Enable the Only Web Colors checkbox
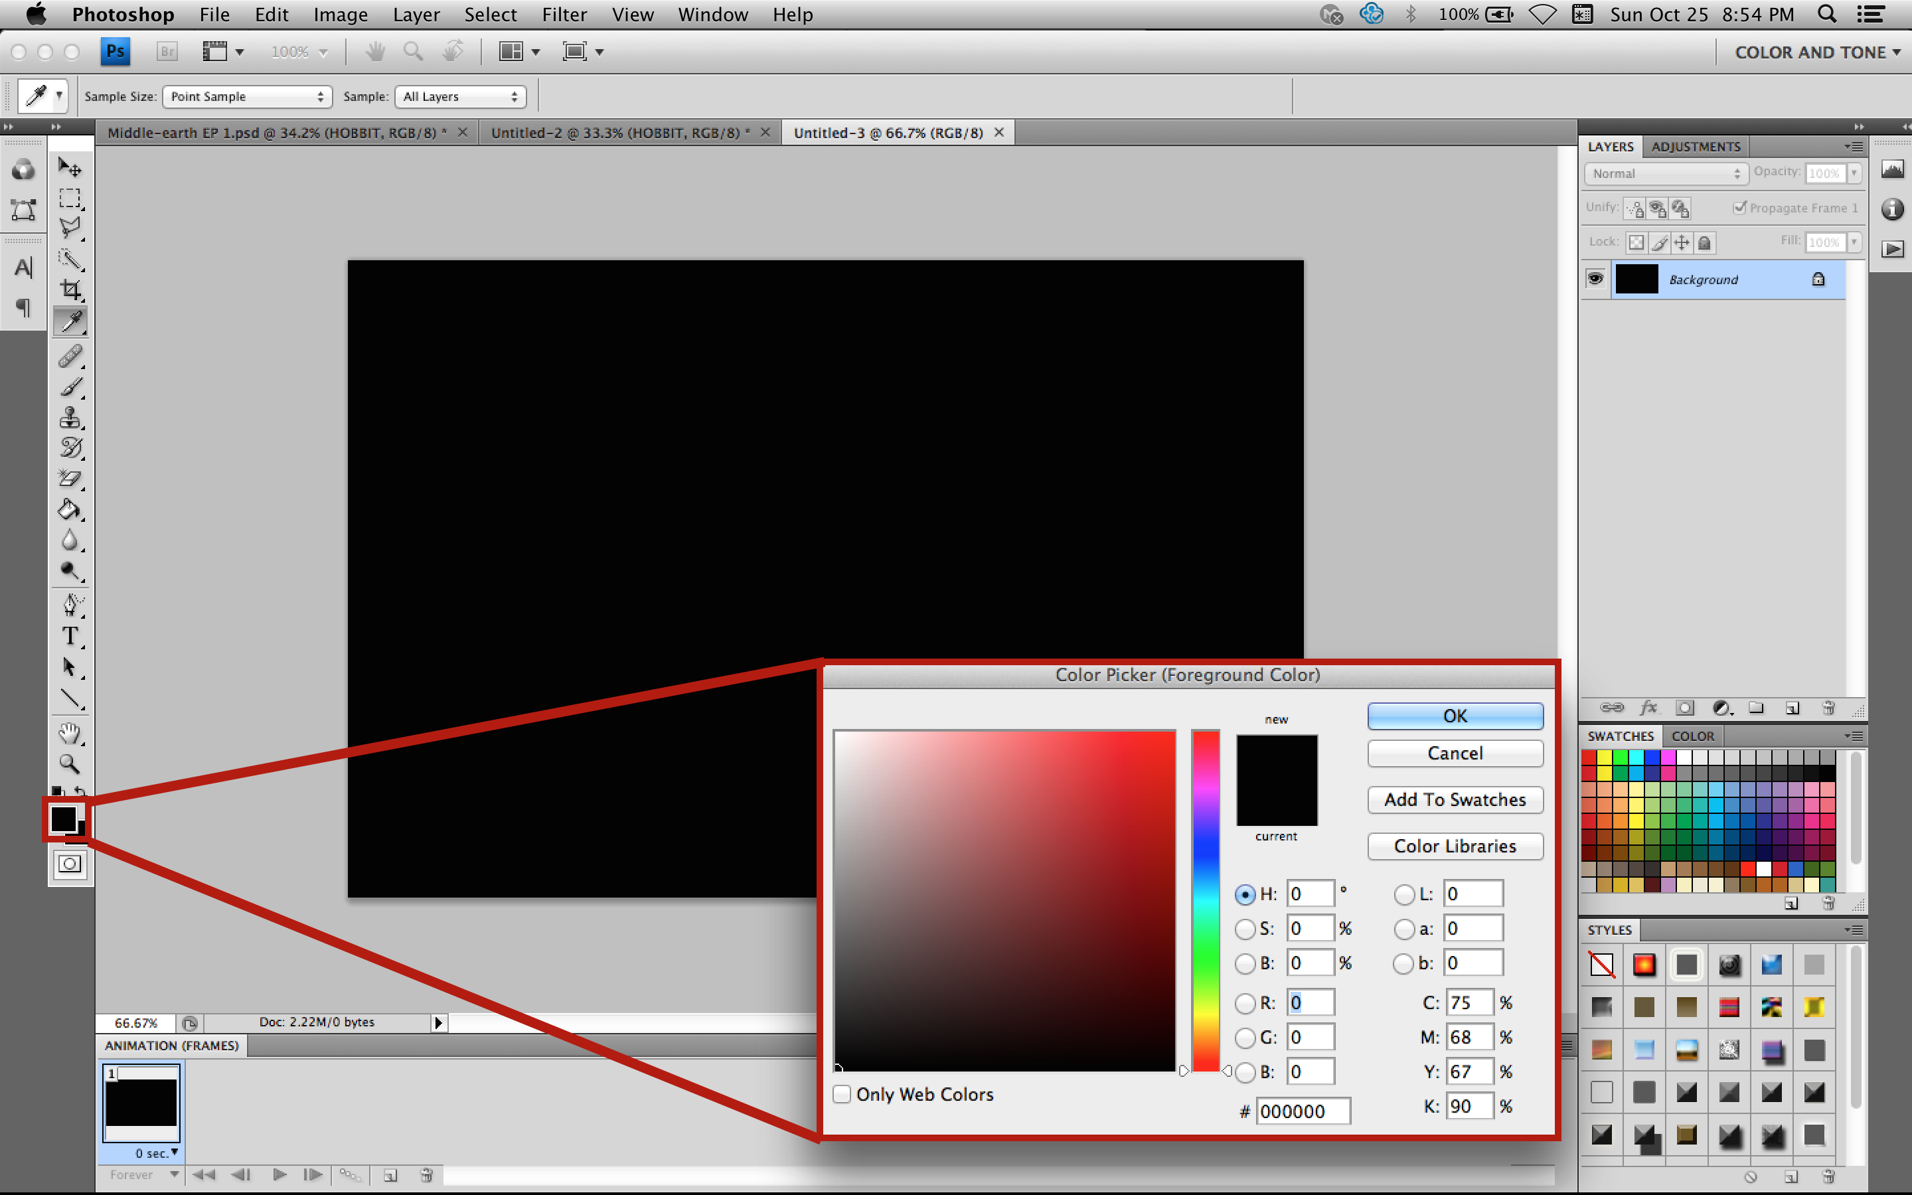Screen dimensions: 1912x1195 [841, 1094]
